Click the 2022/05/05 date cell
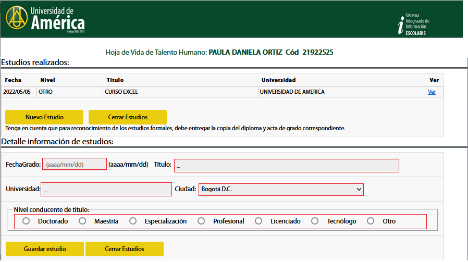This screenshot has height=262, width=468. click(19, 92)
